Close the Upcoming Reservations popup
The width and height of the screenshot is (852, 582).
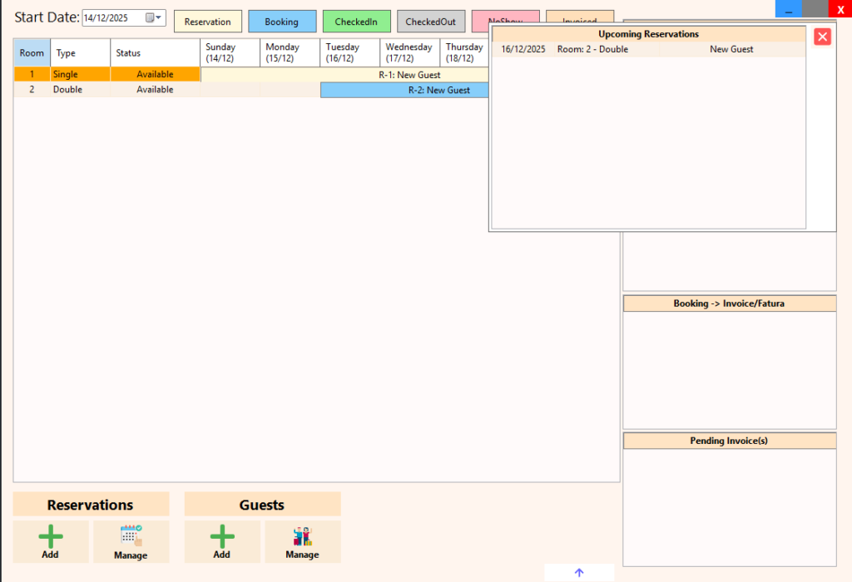pyautogui.click(x=822, y=37)
